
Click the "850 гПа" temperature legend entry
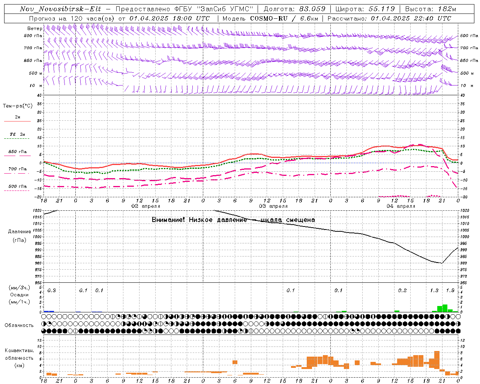pos(18,152)
